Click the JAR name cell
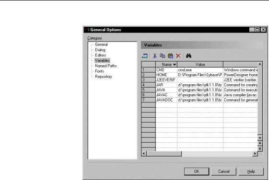The image size is (269, 180). tap(166, 85)
